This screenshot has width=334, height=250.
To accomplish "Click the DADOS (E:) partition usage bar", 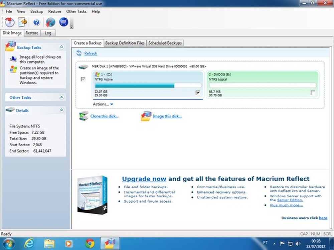I will tap(263, 85).
